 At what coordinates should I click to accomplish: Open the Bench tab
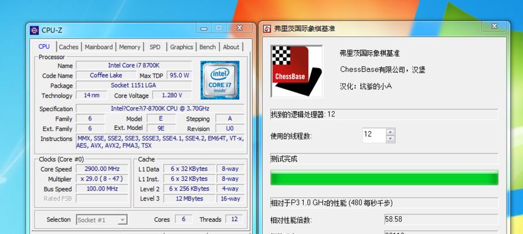(208, 47)
